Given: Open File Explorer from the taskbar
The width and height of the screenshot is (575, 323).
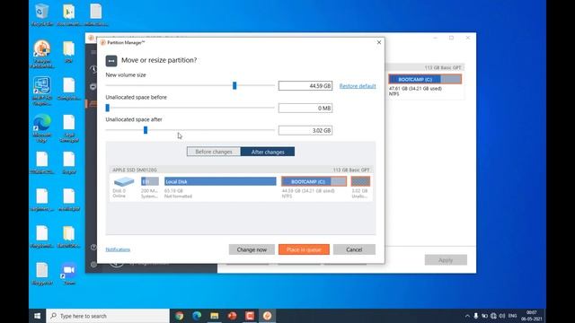Looking at the screenshot, I should 215,316.
